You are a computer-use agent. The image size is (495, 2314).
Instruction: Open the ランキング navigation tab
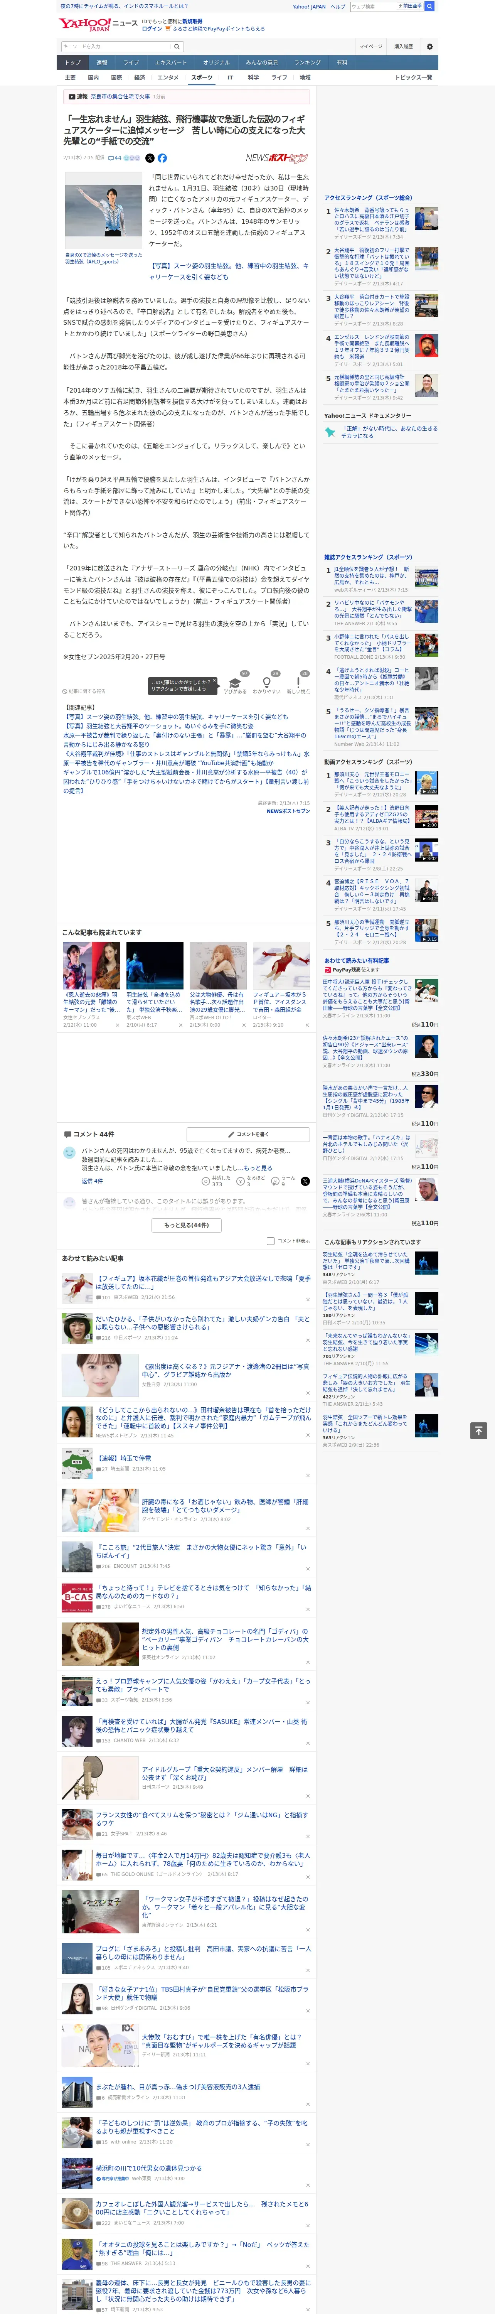pyautogui.click(x=307, y=63)
